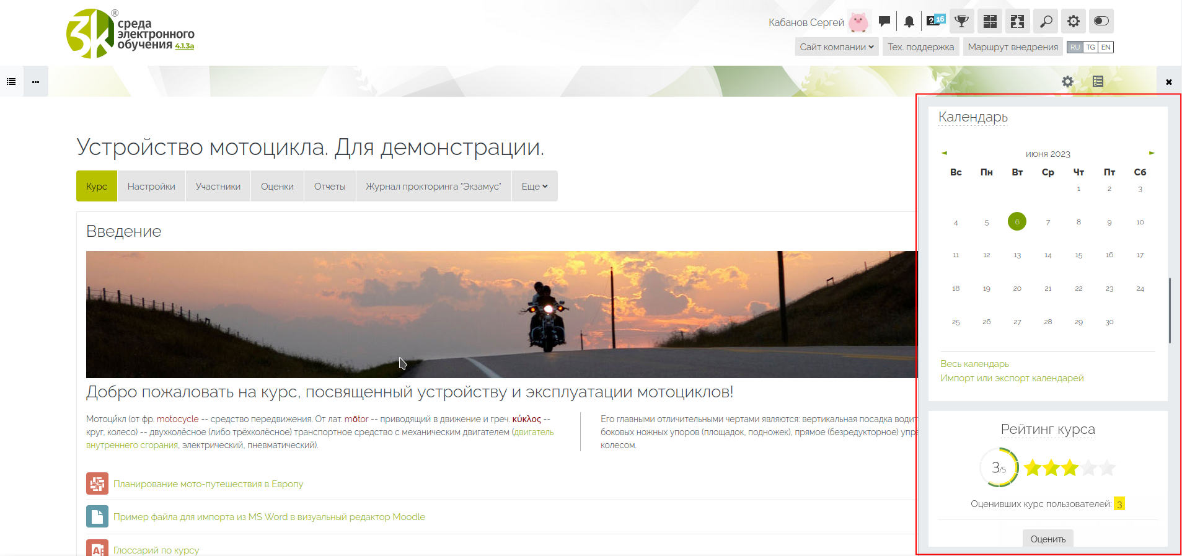Select day 22 in the calendar
Screen dimensions: 1182x556
coord(1078,288)
